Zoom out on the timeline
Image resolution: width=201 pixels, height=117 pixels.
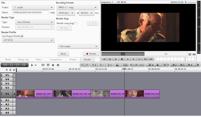pos(102,65)
